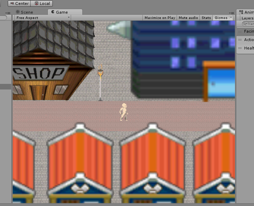Switch to the Animator tab

coord(247,12)
